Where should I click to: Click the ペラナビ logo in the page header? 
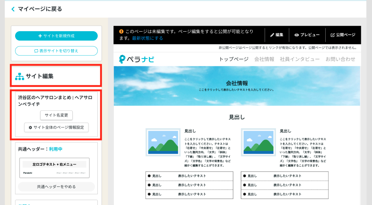137,59
